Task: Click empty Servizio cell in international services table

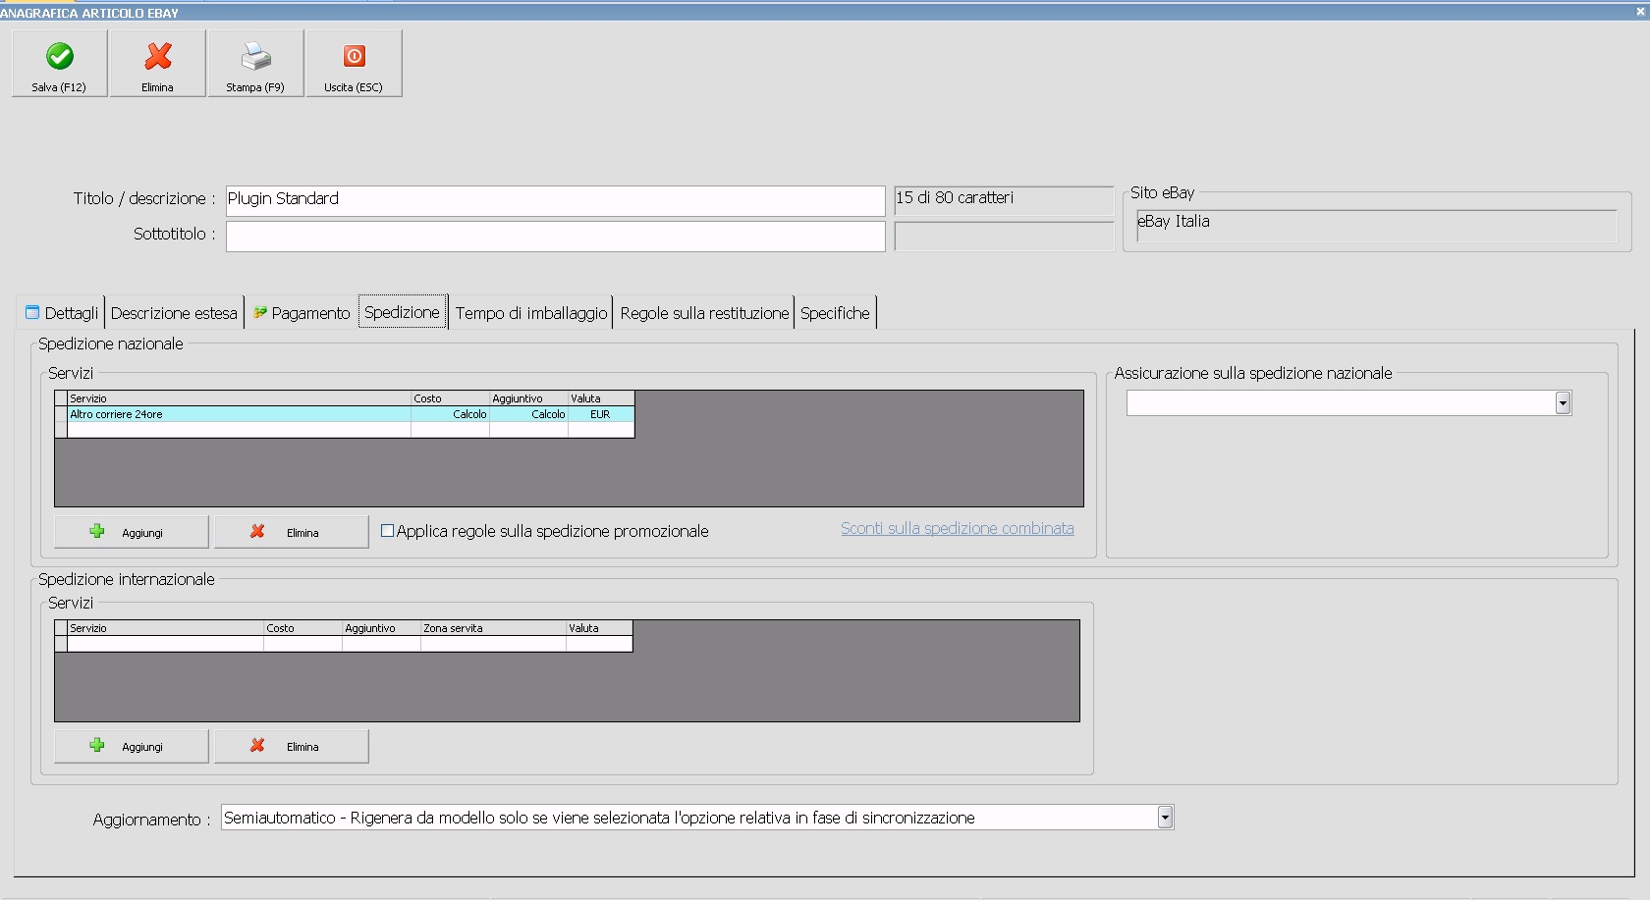Action: coord(165,644)
